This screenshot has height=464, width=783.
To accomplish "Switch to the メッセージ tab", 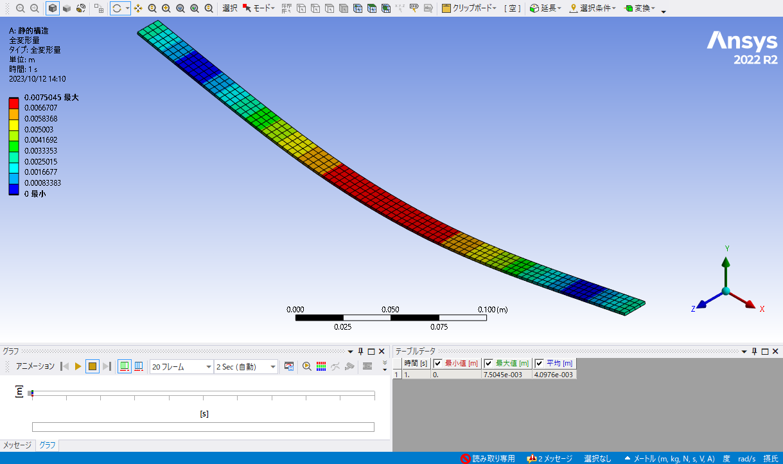I will 17,445.
